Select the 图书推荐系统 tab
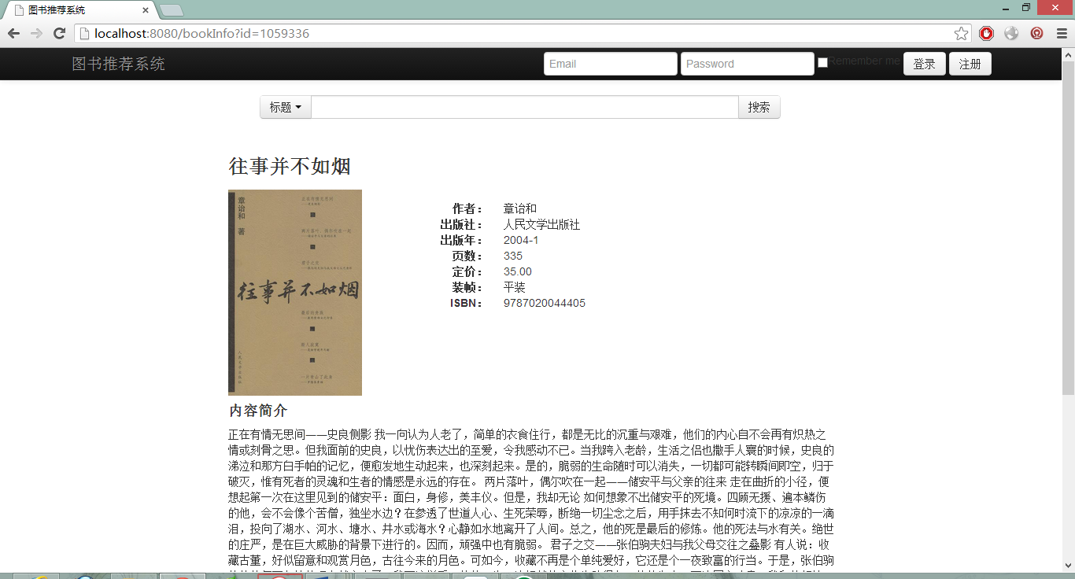The height and width of the screenshot is (579, 1075). click(x=79, y=10)
